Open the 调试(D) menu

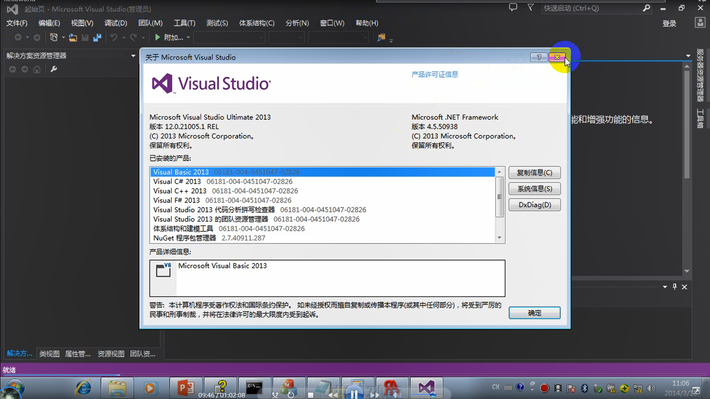(116, 23)
